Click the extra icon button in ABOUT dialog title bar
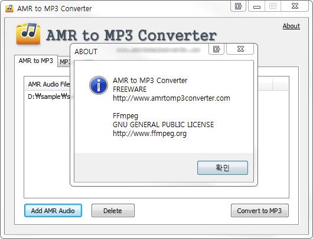The height and width of the screenshot is (239, 313). pyautogui.click(x=216, y=49)
